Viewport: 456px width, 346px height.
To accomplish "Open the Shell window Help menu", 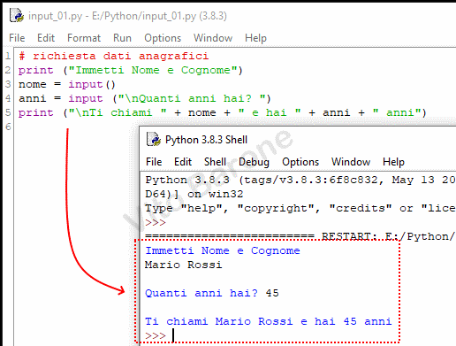I will [x=393, y=162].
